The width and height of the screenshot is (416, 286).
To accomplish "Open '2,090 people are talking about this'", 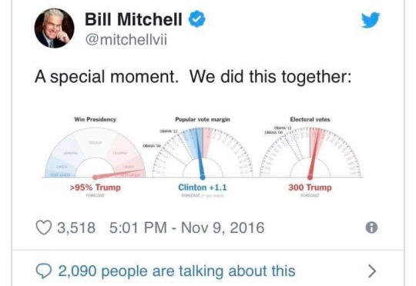I will click(176, 271).
